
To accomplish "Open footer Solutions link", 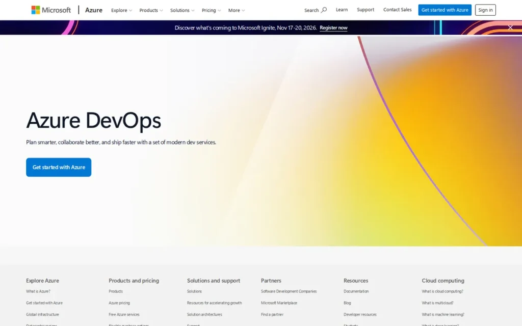I will click(x=194, y=291).
